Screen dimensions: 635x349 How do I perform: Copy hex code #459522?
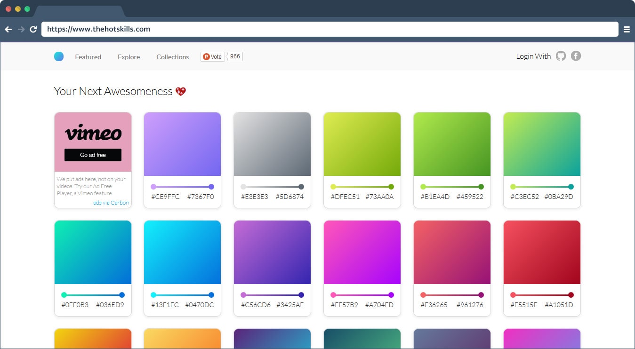(x=470, y=197)
